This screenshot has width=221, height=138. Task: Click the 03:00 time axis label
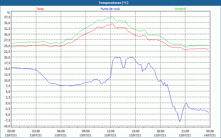point(36,131)
